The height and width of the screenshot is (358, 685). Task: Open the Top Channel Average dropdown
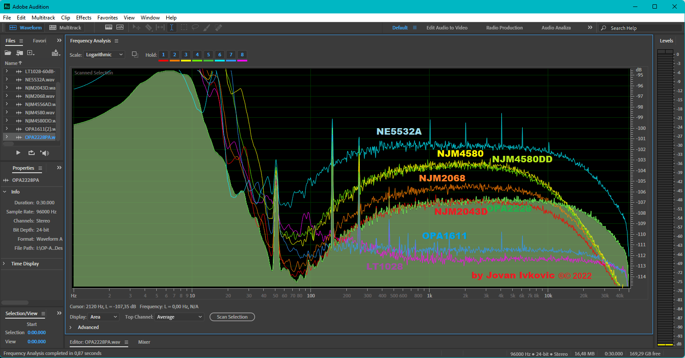pyautogui.click(x=179, y=317)
